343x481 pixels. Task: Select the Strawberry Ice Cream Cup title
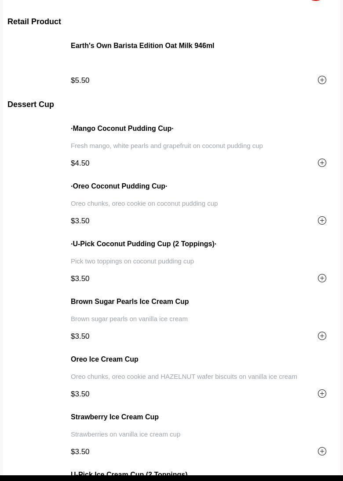click(114, 417)
